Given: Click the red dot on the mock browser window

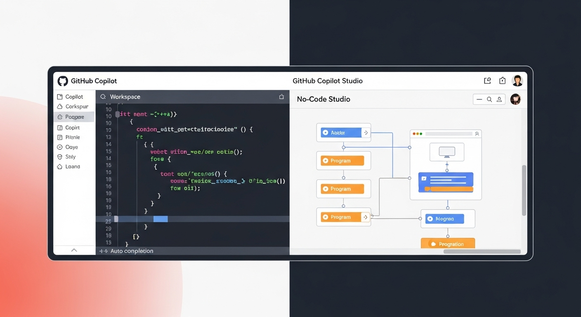Looking at the screenshot, I should (414, 134).
